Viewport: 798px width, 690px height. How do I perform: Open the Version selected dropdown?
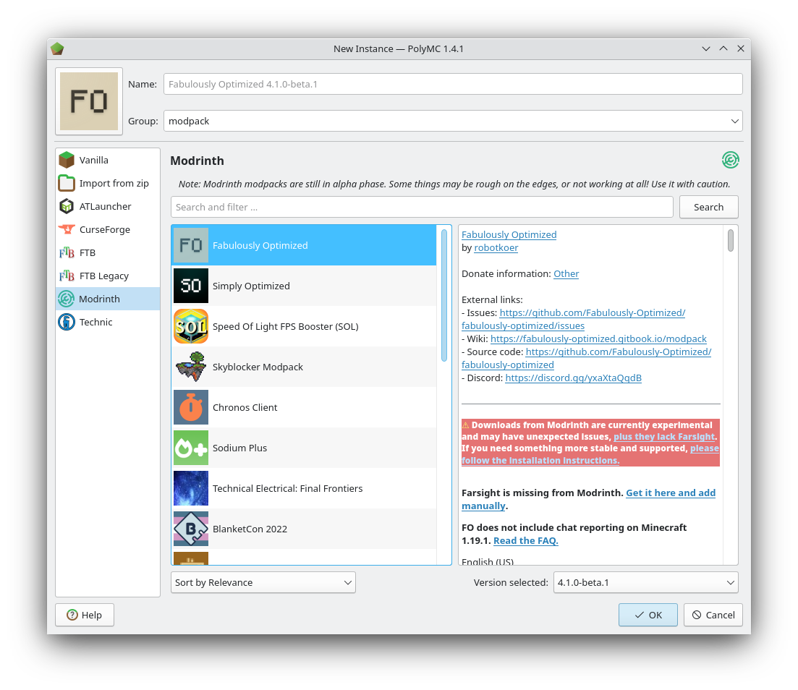(x=645, y=582)
